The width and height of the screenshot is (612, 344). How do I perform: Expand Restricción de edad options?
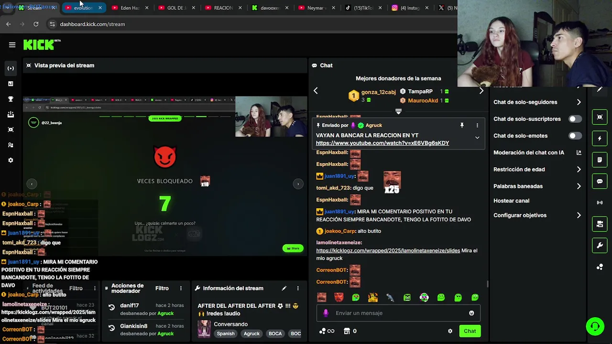point(579,169)
